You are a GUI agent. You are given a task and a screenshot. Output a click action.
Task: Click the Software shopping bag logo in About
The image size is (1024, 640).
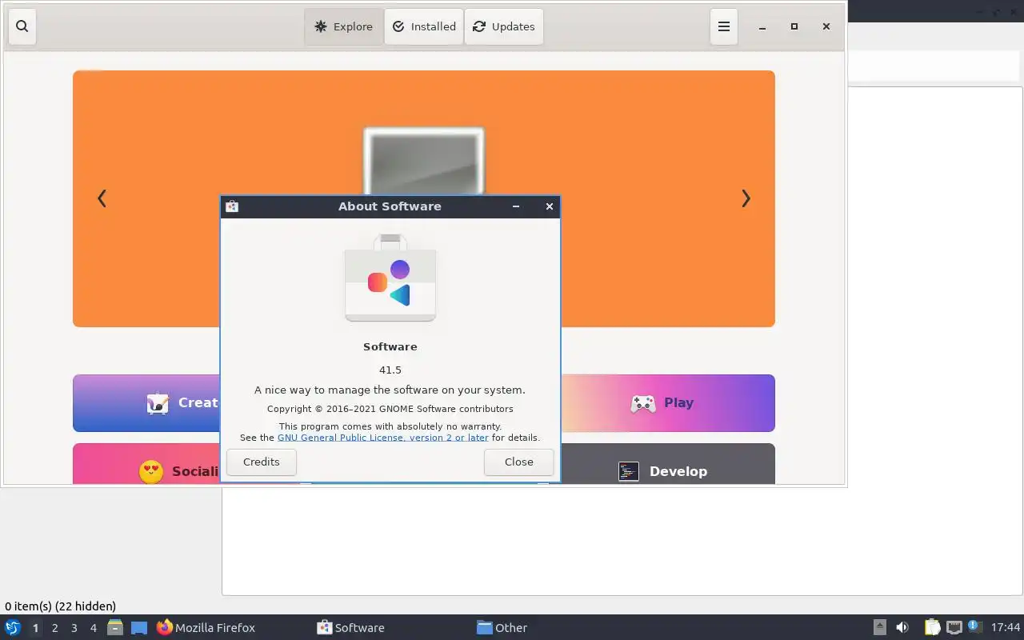point(390,278)
